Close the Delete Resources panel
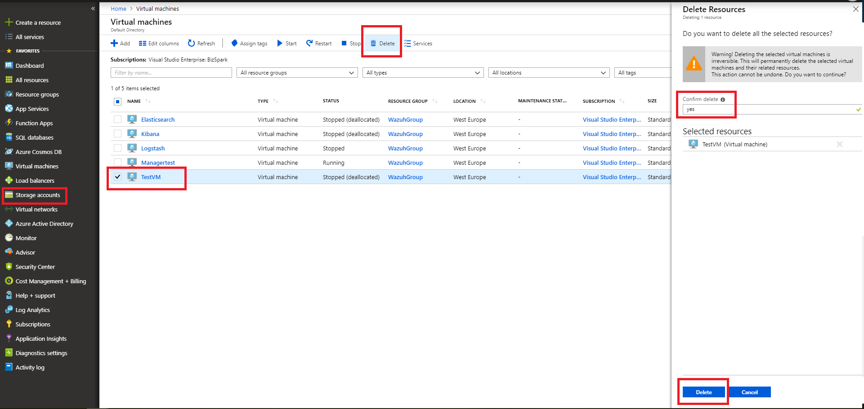This screenshot has height=409, width=864. point(855,9)
